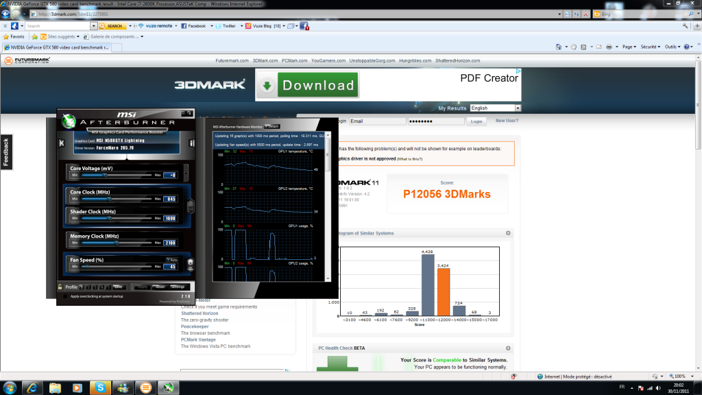Open the Afterburner information i icon
Viewport: 702px width, 395px height.
click(x=192, y=143)
